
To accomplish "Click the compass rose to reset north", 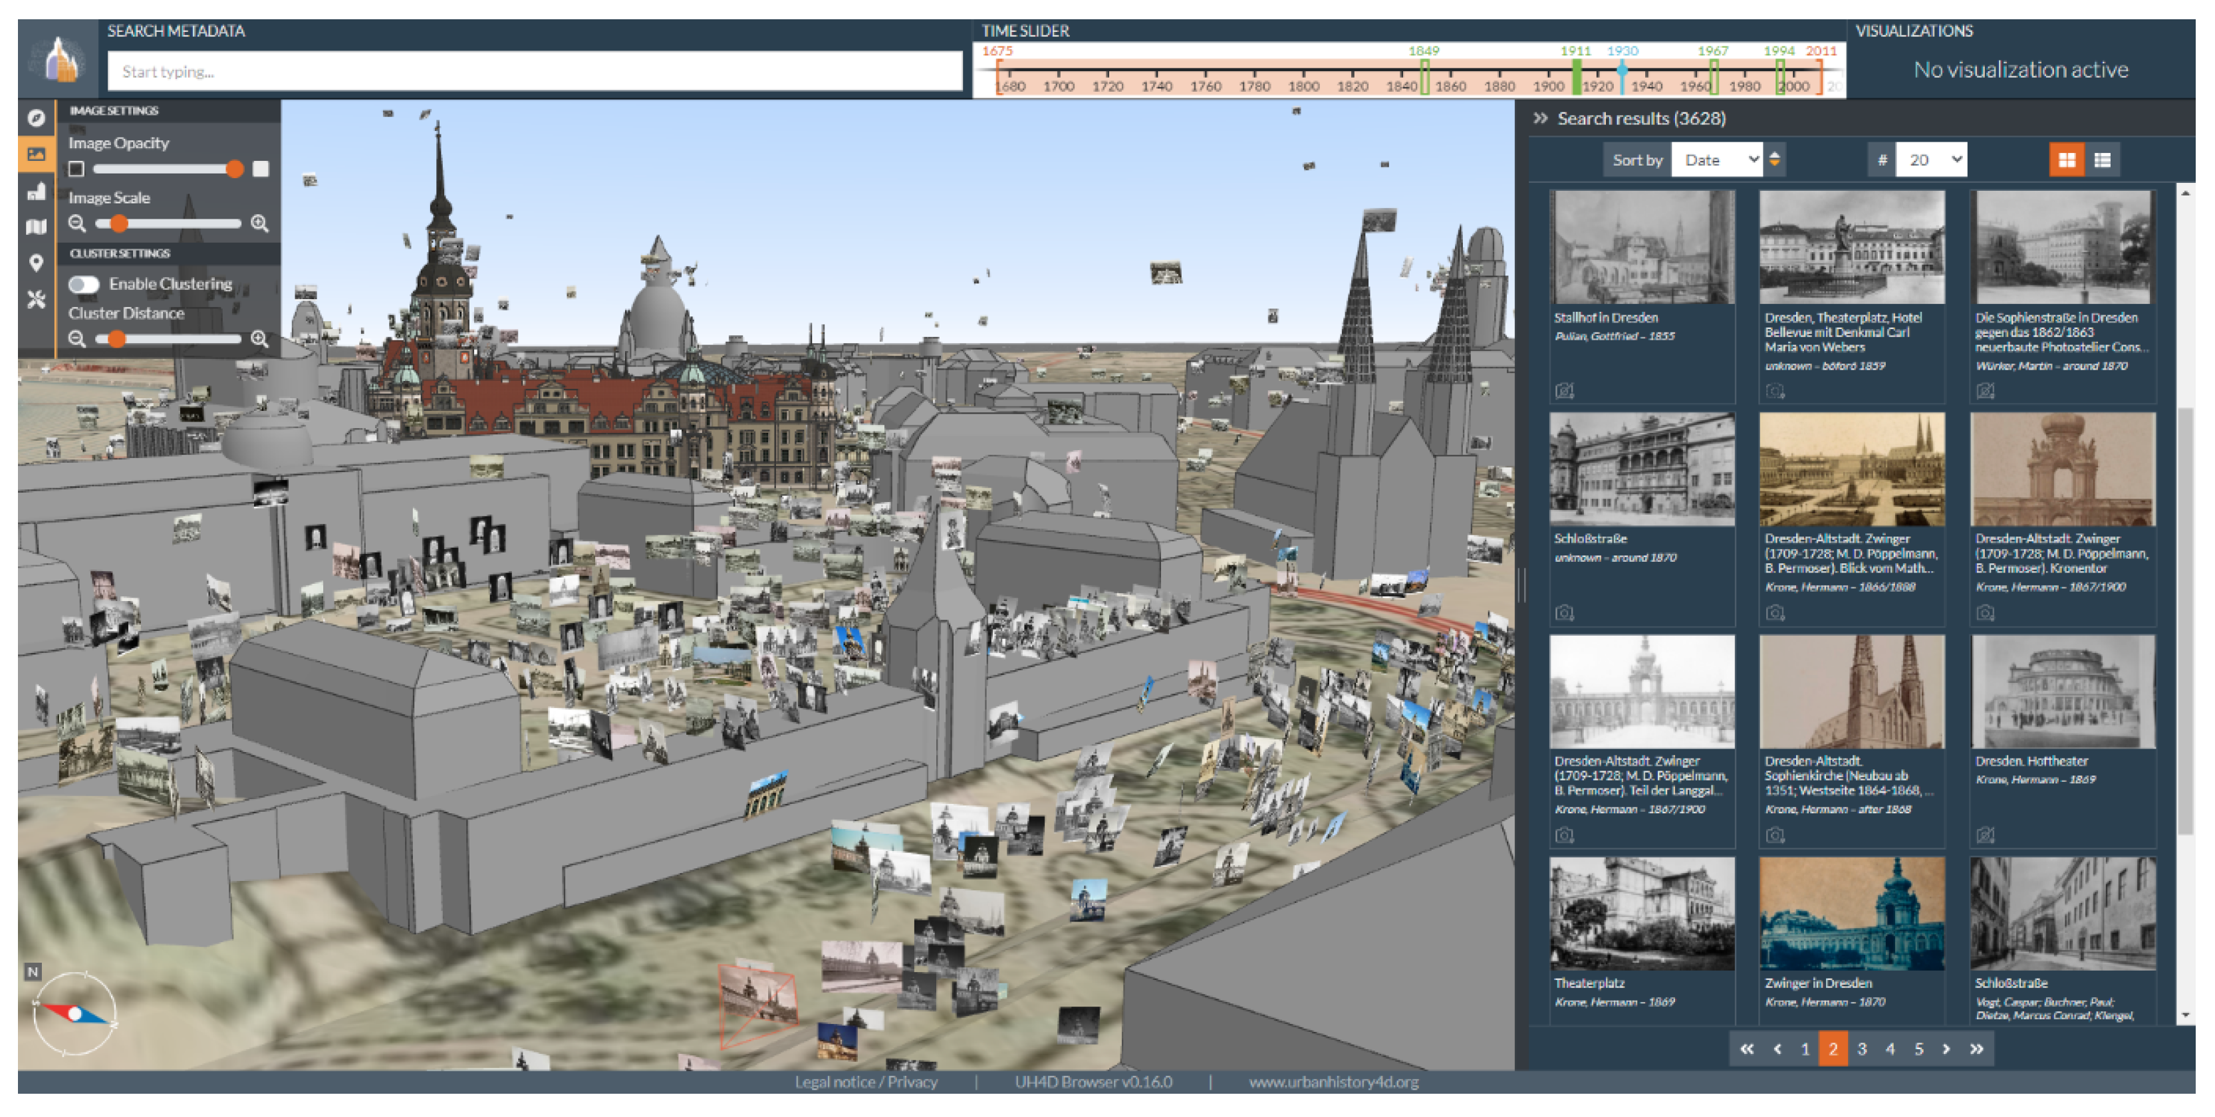I will [x=74, y=1014].
